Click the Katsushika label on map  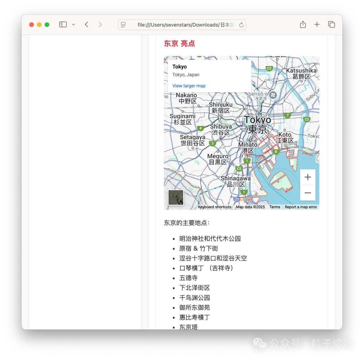point(301,73)
